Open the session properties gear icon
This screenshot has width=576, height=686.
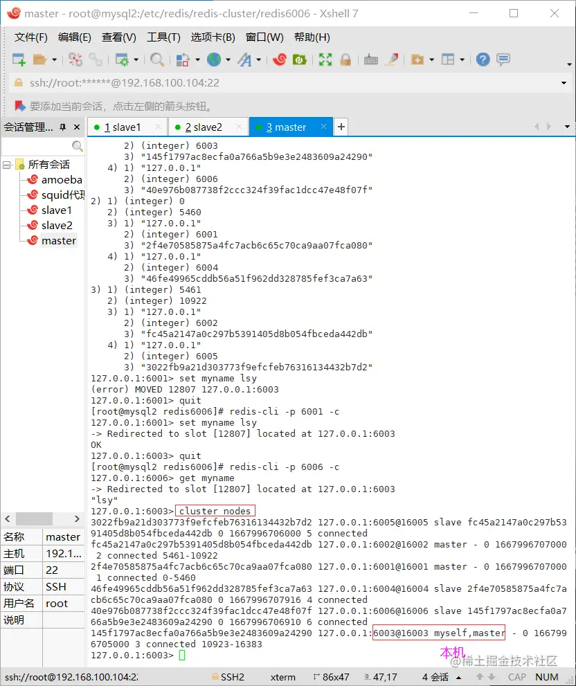point(121,59)
